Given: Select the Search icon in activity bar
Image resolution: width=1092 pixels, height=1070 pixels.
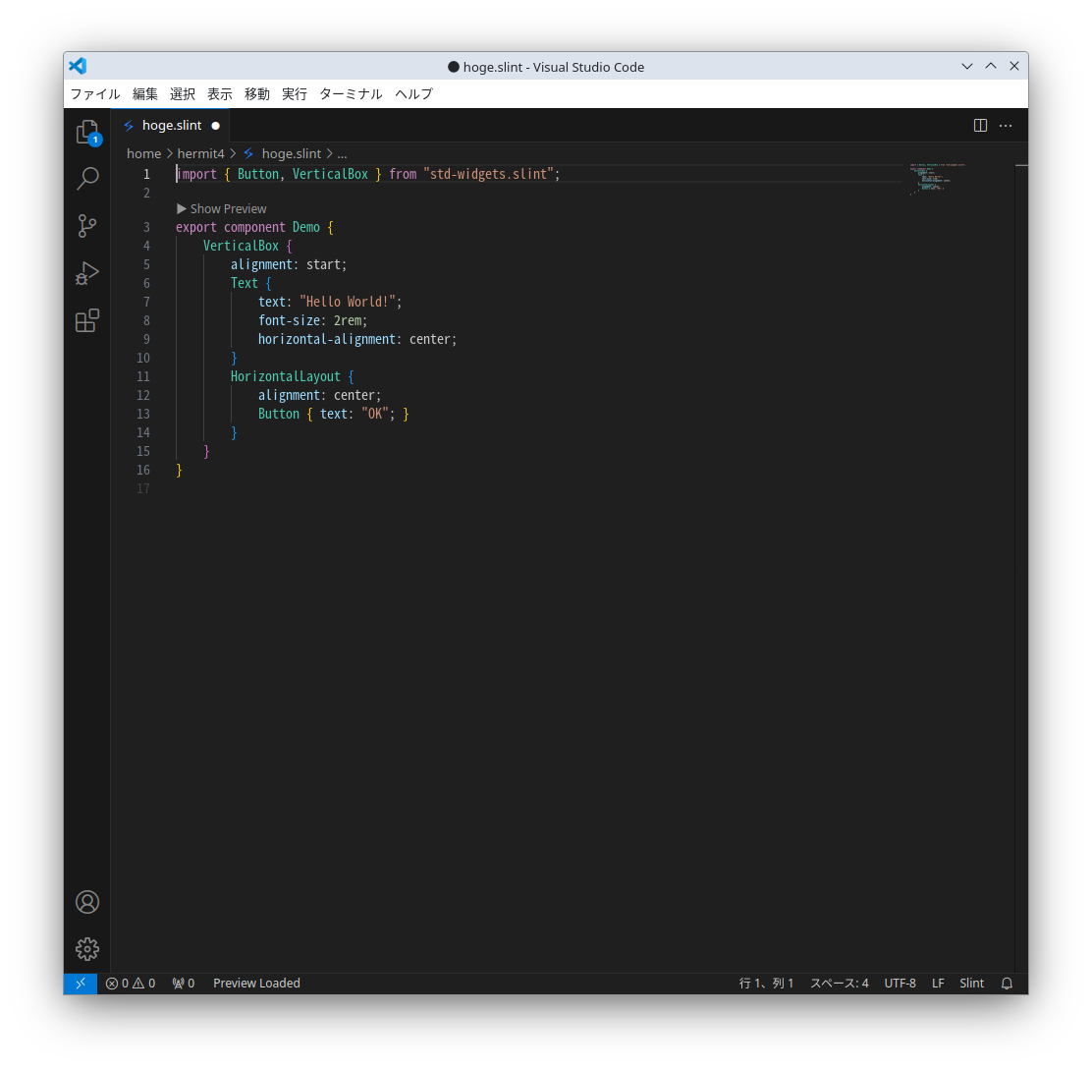Looking at the screenshot, I should point(87,179).
